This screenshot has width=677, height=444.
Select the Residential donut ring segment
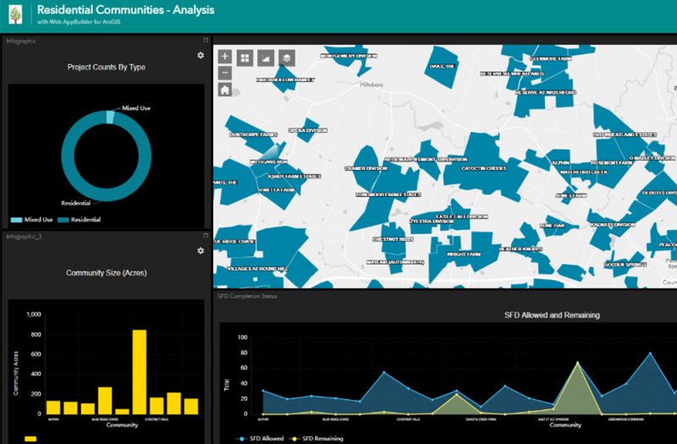[x=107, y=195]
